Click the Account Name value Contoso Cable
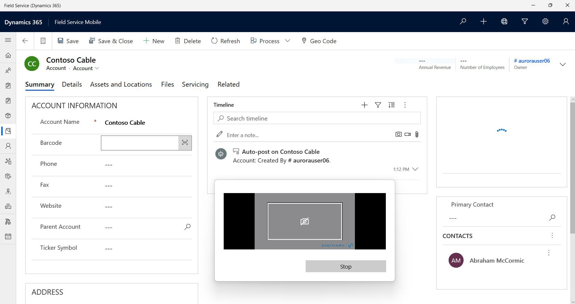575x304 pixels. click(x=125, y=123)
